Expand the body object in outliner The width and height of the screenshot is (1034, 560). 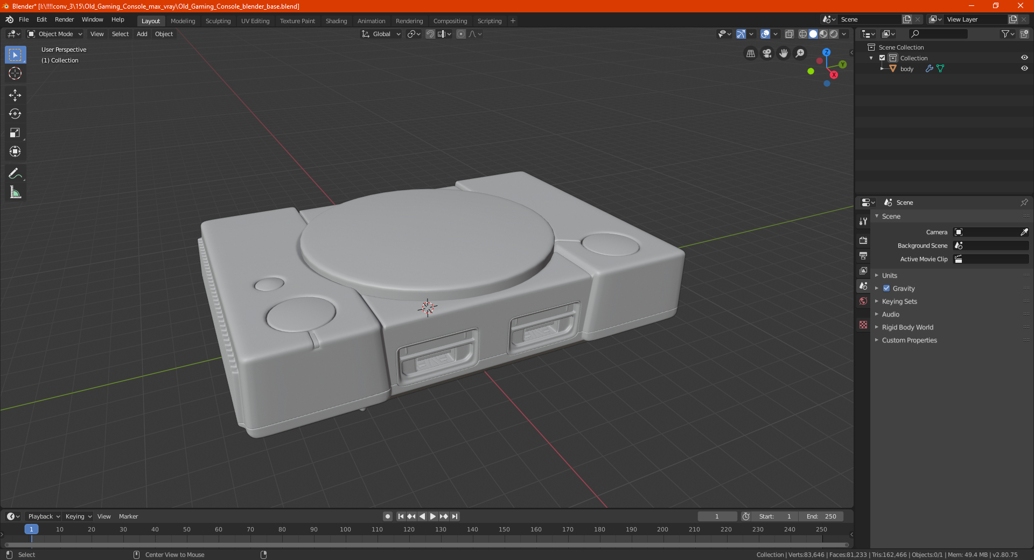[882, 68]
